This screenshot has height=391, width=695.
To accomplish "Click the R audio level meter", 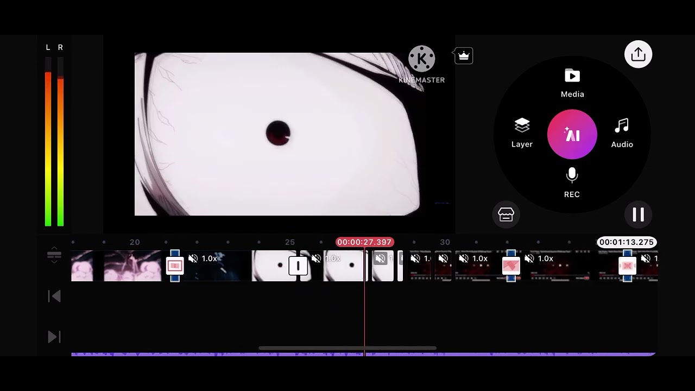I will (60, 141).
